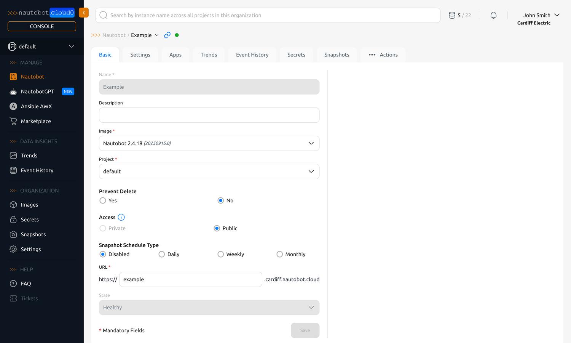Collapse the sidebar with the orange chevron
Image resolution: width=571 pixels, height=343 pixels.
tap(84, 12)
